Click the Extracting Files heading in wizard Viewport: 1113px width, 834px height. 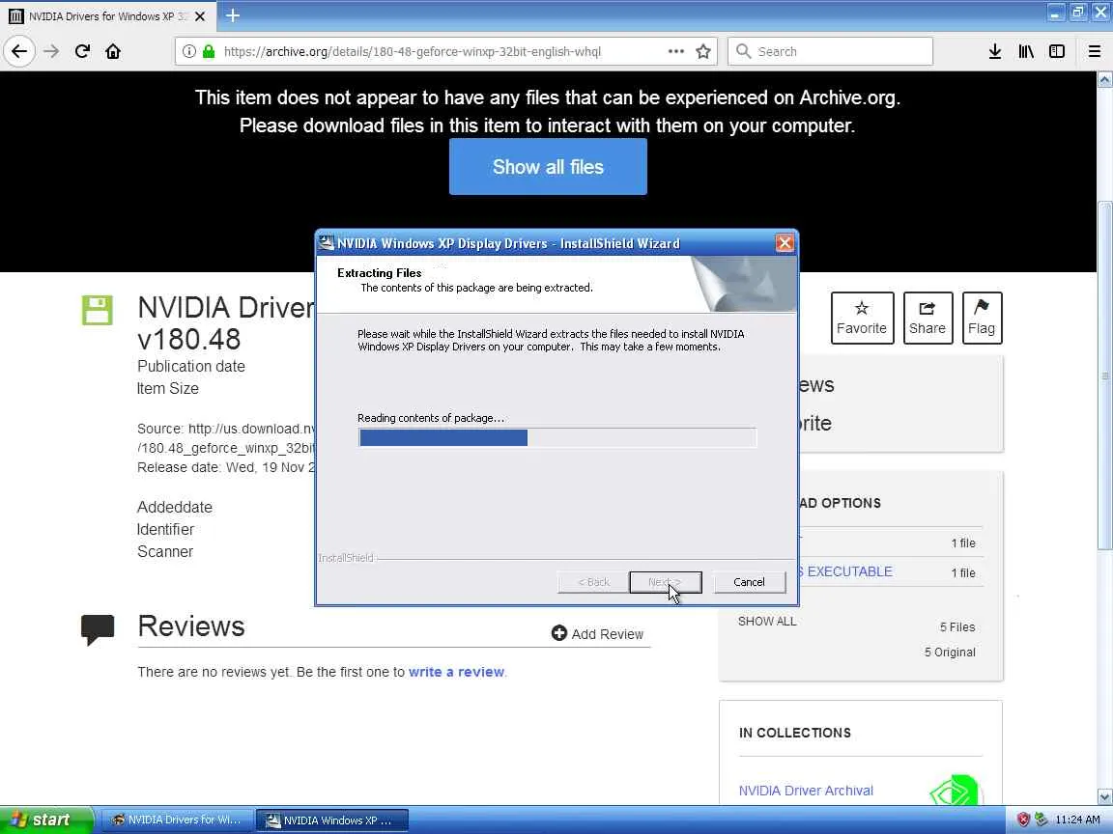[379, 273]
